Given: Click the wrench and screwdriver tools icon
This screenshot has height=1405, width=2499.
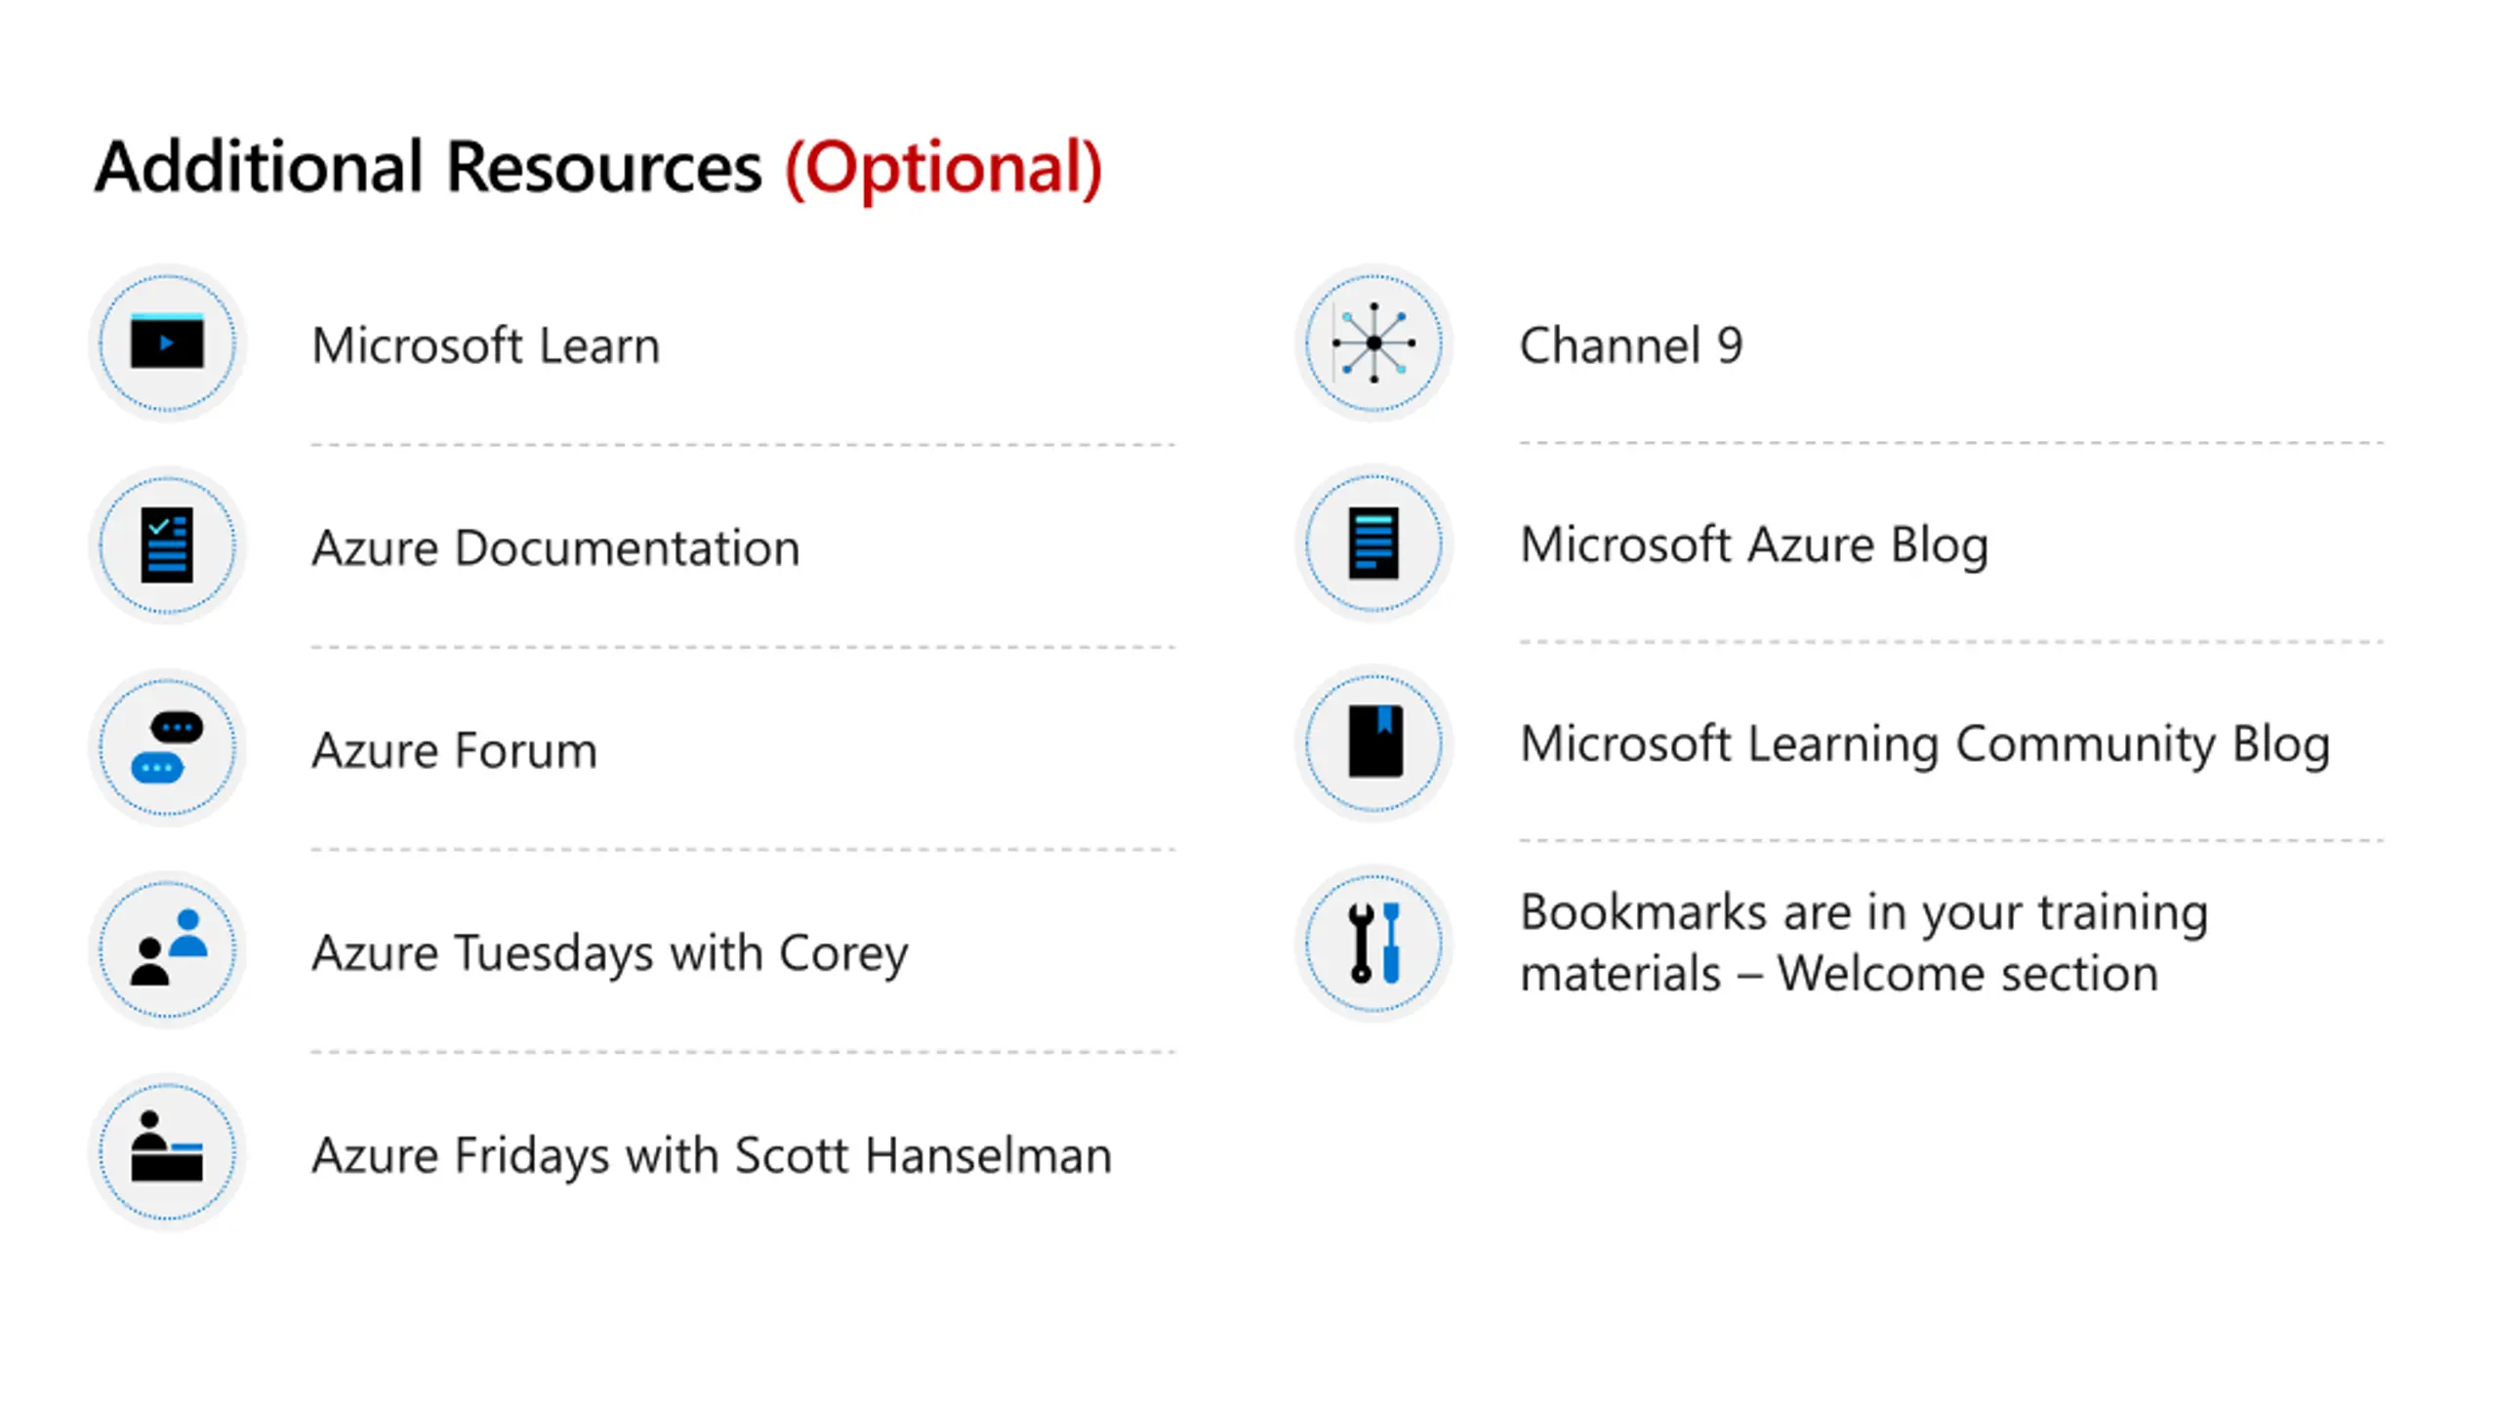Looking at the screenshot, I should 1373,943.
